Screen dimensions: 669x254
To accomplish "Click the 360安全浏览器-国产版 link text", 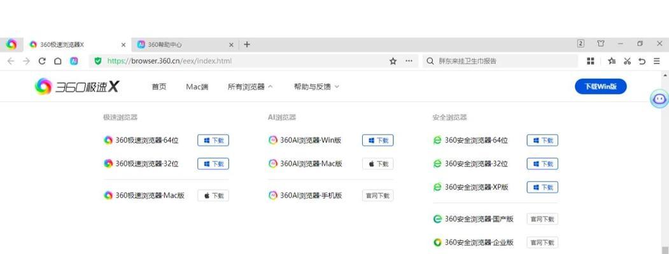I will point(479,219).
